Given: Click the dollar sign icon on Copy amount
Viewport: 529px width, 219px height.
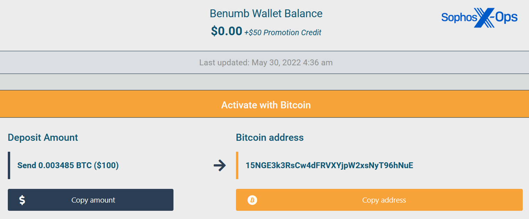Looking at the screenshot, I should (x=22, y=200).
